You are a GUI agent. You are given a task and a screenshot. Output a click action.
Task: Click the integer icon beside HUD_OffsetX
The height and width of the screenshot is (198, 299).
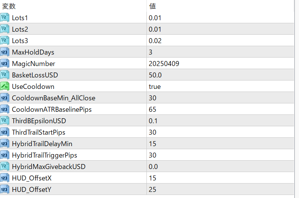point(5,178)
